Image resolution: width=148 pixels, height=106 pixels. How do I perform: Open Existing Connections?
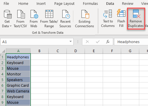(x=85, y=19)
